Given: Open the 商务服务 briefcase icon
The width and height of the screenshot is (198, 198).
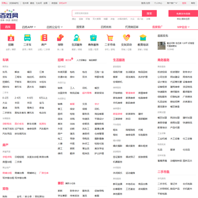Looking at the screenshot, I should pyautogui.click(x=94, y=38).
